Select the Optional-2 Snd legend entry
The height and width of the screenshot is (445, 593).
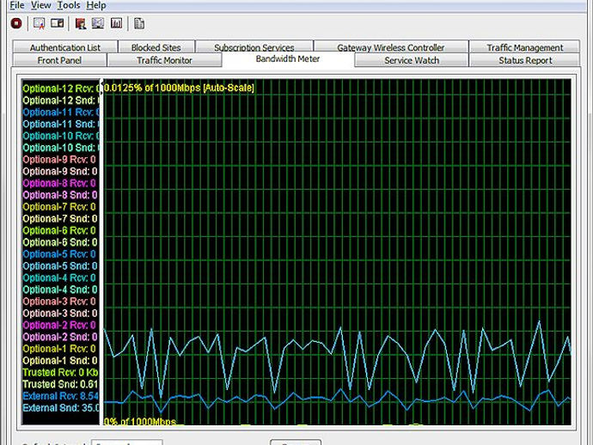(x=60, y=337)
